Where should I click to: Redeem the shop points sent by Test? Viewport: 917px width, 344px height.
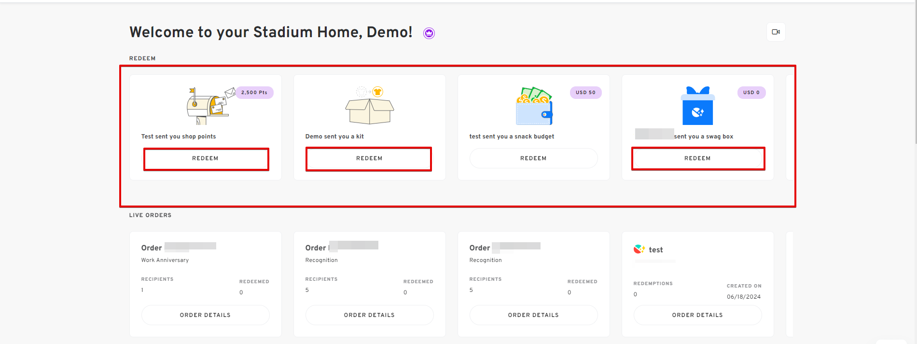pos(206,158)
